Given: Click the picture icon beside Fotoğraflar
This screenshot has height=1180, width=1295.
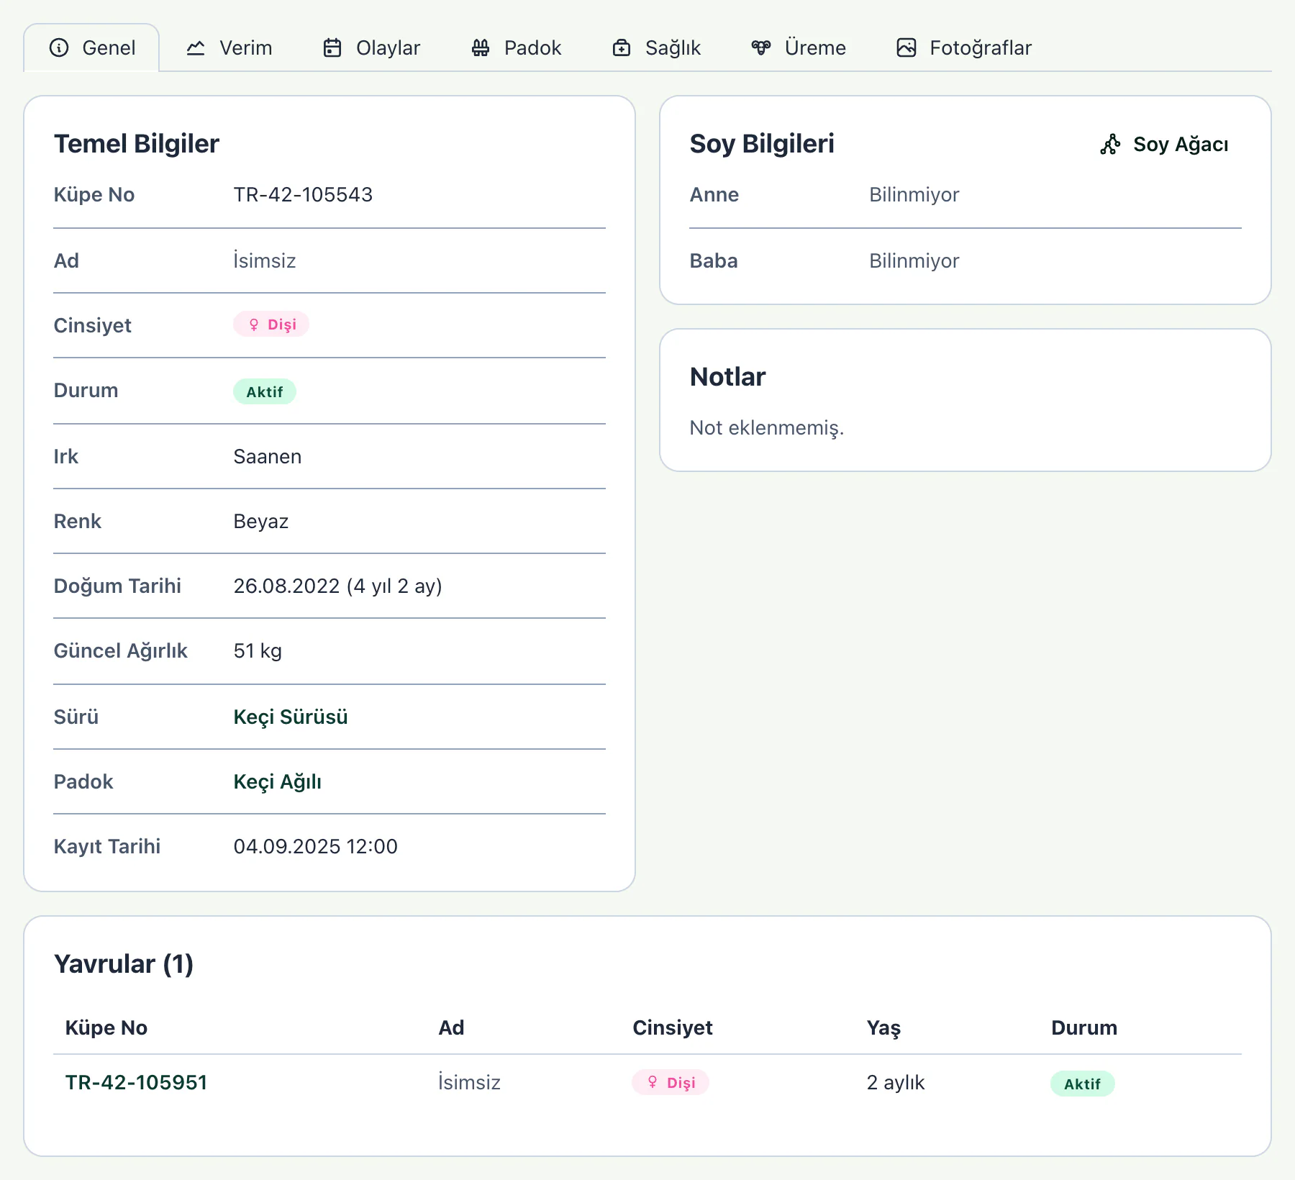Looking at the screenshot, I should (x=906, y=47).
